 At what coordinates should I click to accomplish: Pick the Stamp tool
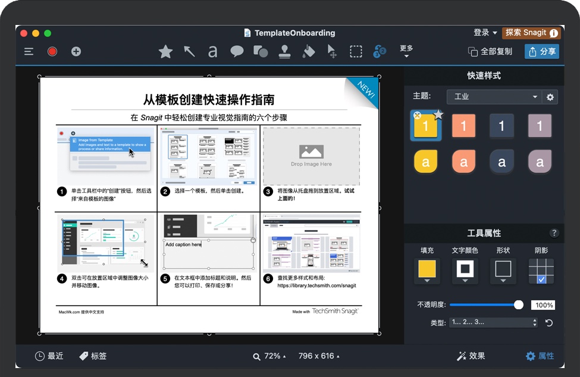click(285, 52)
